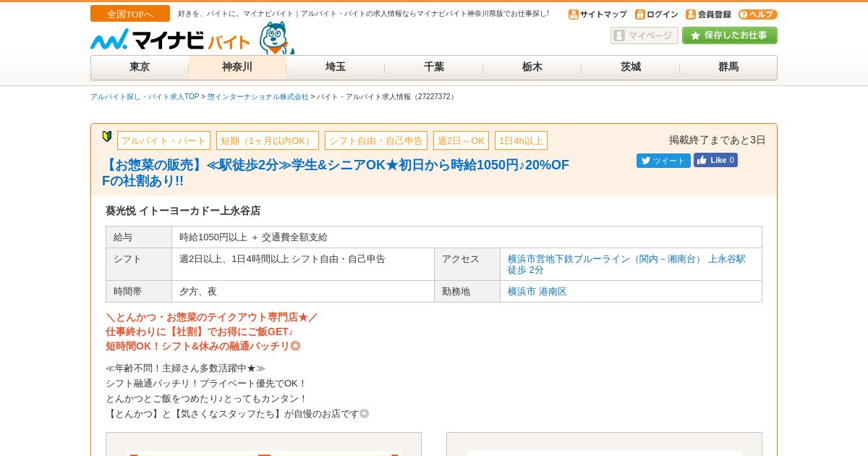Select the 神奈川 region tab

[x=237, y=67]
